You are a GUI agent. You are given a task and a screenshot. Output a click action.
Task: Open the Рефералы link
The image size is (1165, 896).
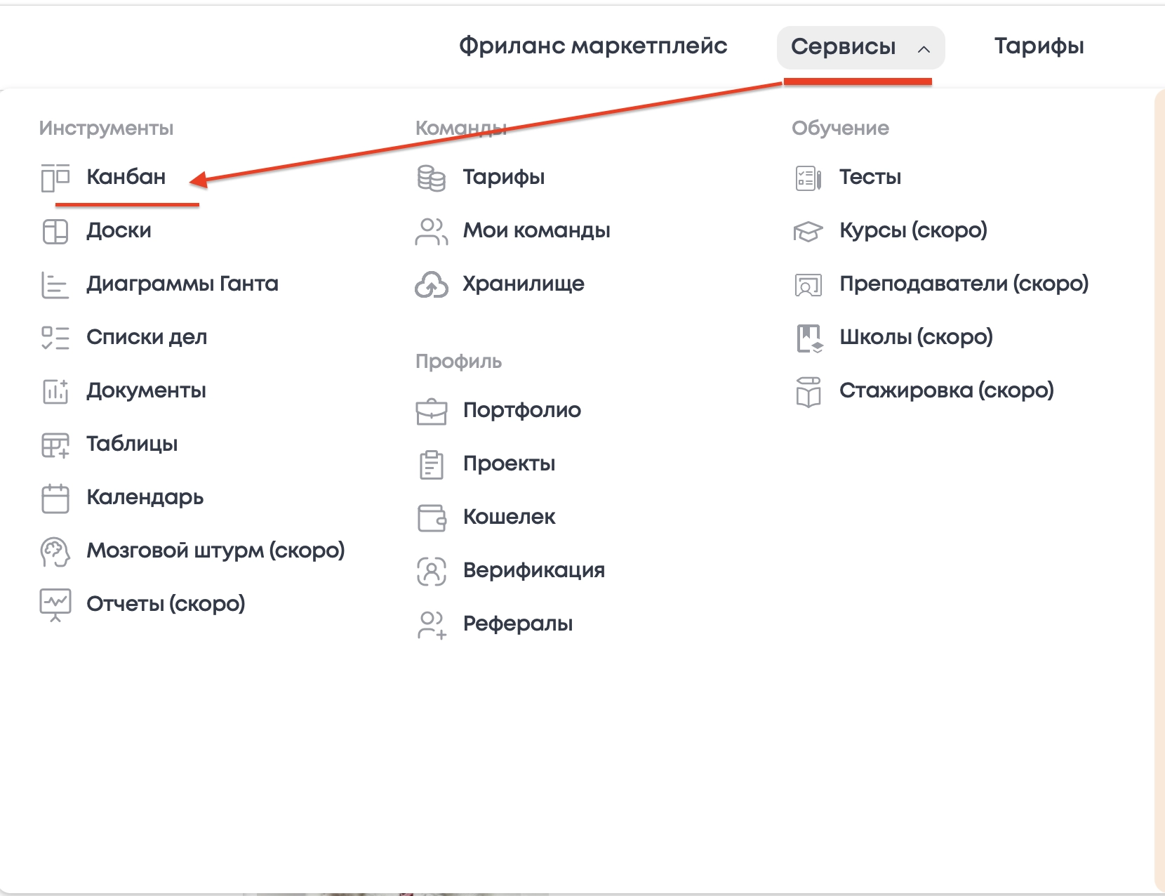[x=517, y=624]
